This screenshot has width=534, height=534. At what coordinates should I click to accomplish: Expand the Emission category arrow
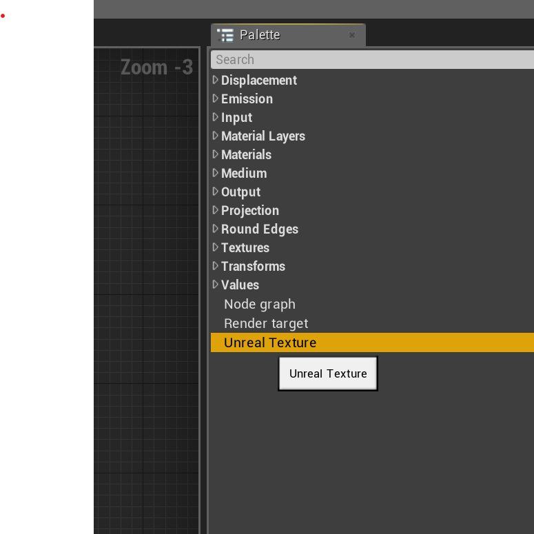(x=215, y=99)
